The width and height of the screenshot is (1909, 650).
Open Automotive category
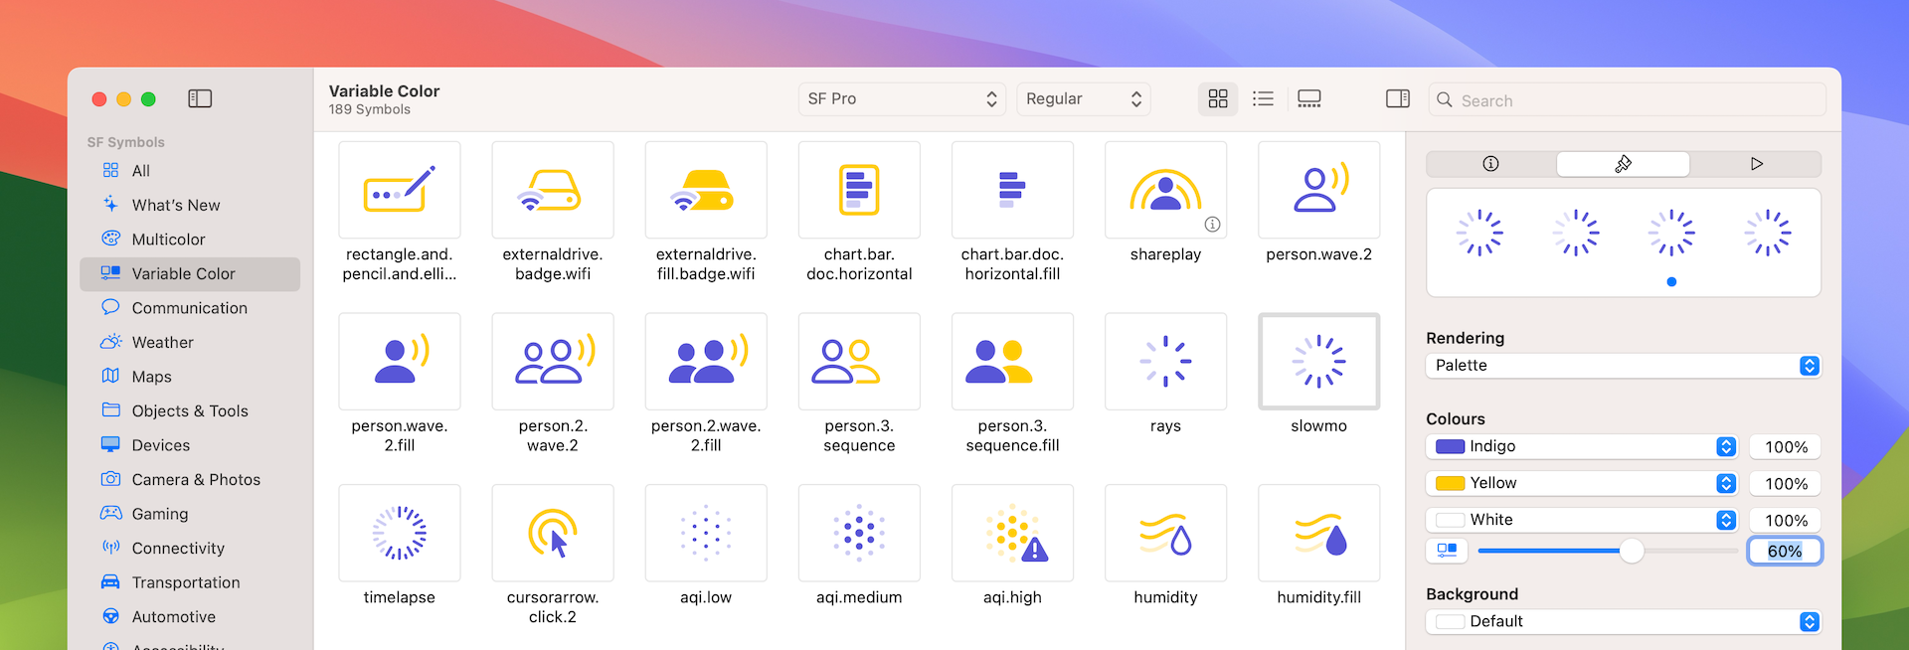tap(190, 616)
